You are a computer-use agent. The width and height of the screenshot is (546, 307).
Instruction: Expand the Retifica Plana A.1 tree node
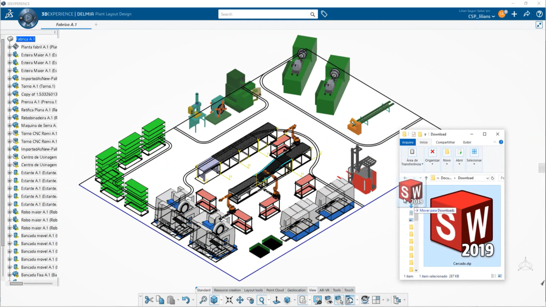click(x=10, y=110)
